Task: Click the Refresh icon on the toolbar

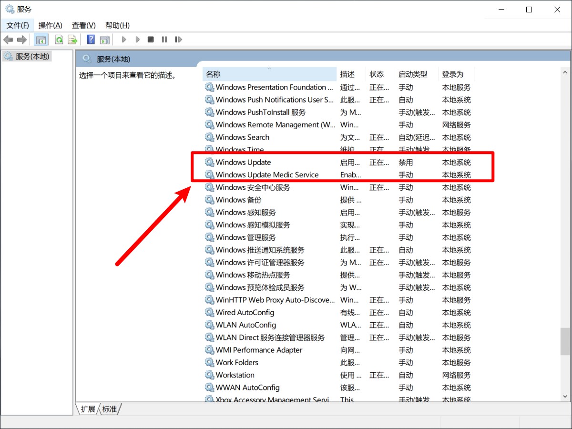Action: (x=58, y=39)
